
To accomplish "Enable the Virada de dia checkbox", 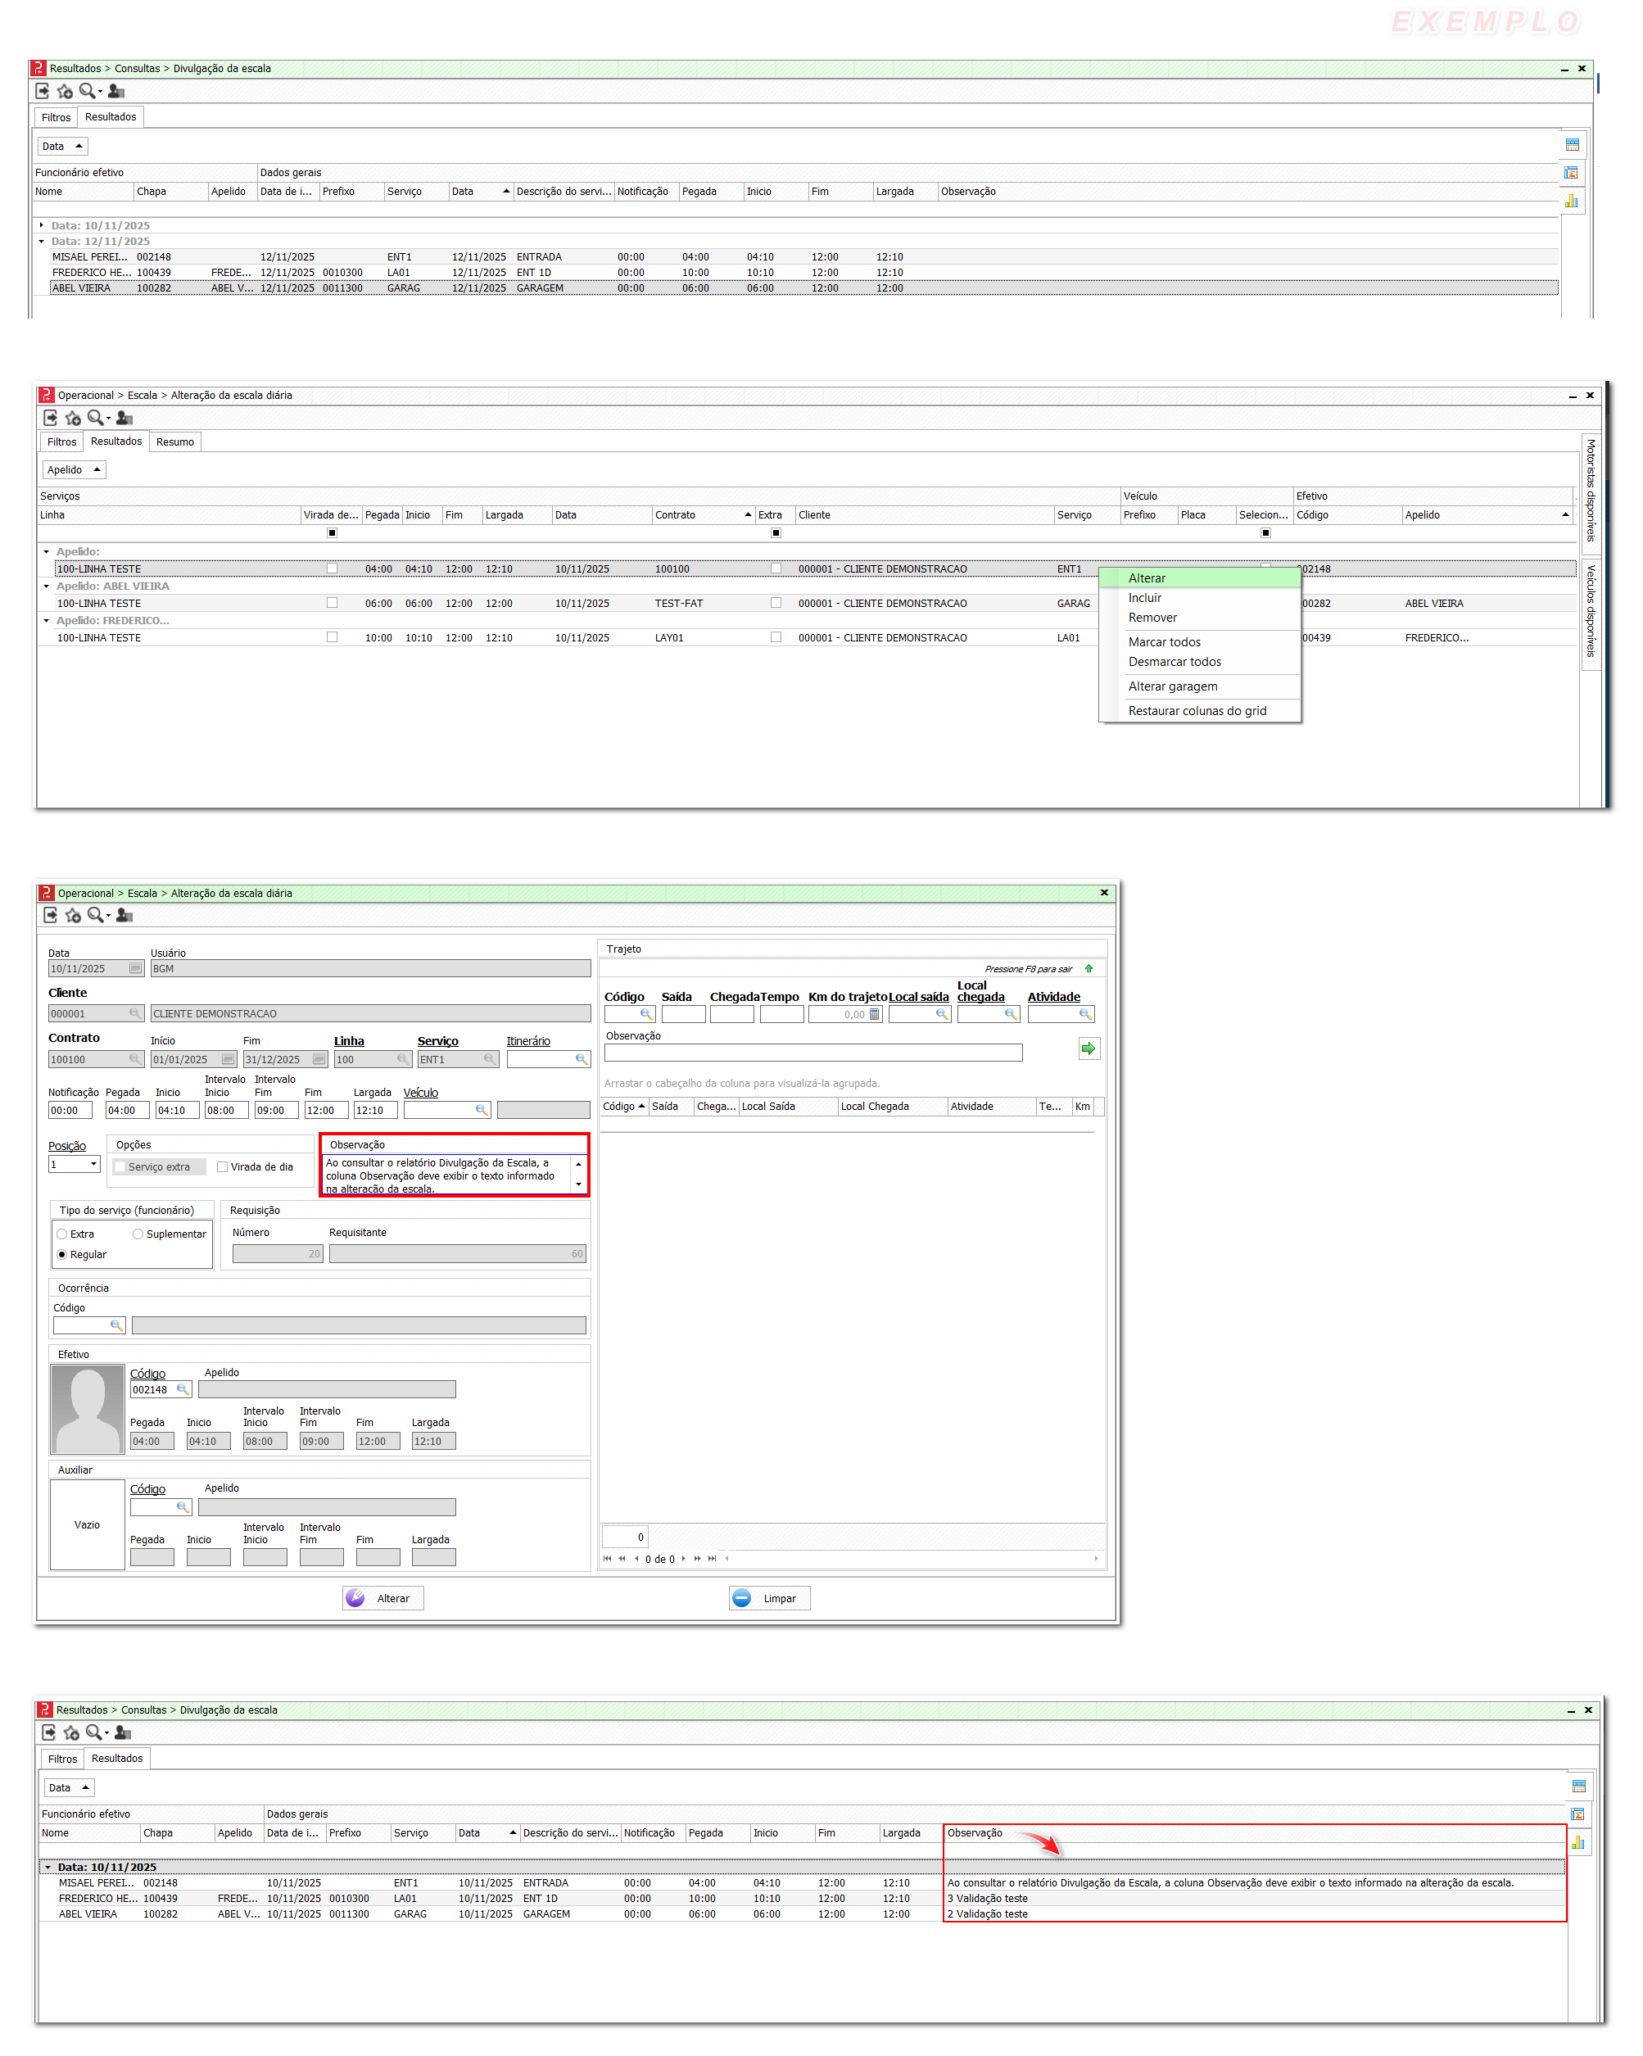I will click(222, 1166).
